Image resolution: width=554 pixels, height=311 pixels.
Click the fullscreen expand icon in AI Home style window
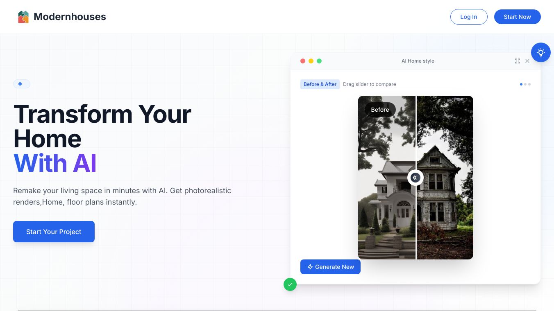(518, 61)
